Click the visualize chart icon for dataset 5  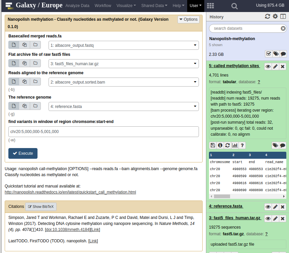tap(235, 145)
